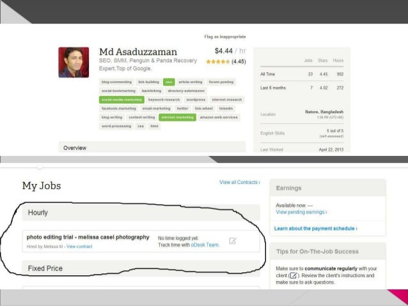Select the green seo skill tag
Screen dimensions: 408x306
point(169,82)
